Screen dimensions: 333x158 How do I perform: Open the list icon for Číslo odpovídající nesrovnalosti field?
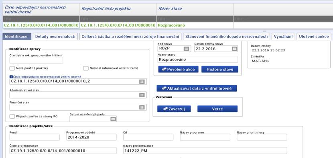click(x=142, y=82)
